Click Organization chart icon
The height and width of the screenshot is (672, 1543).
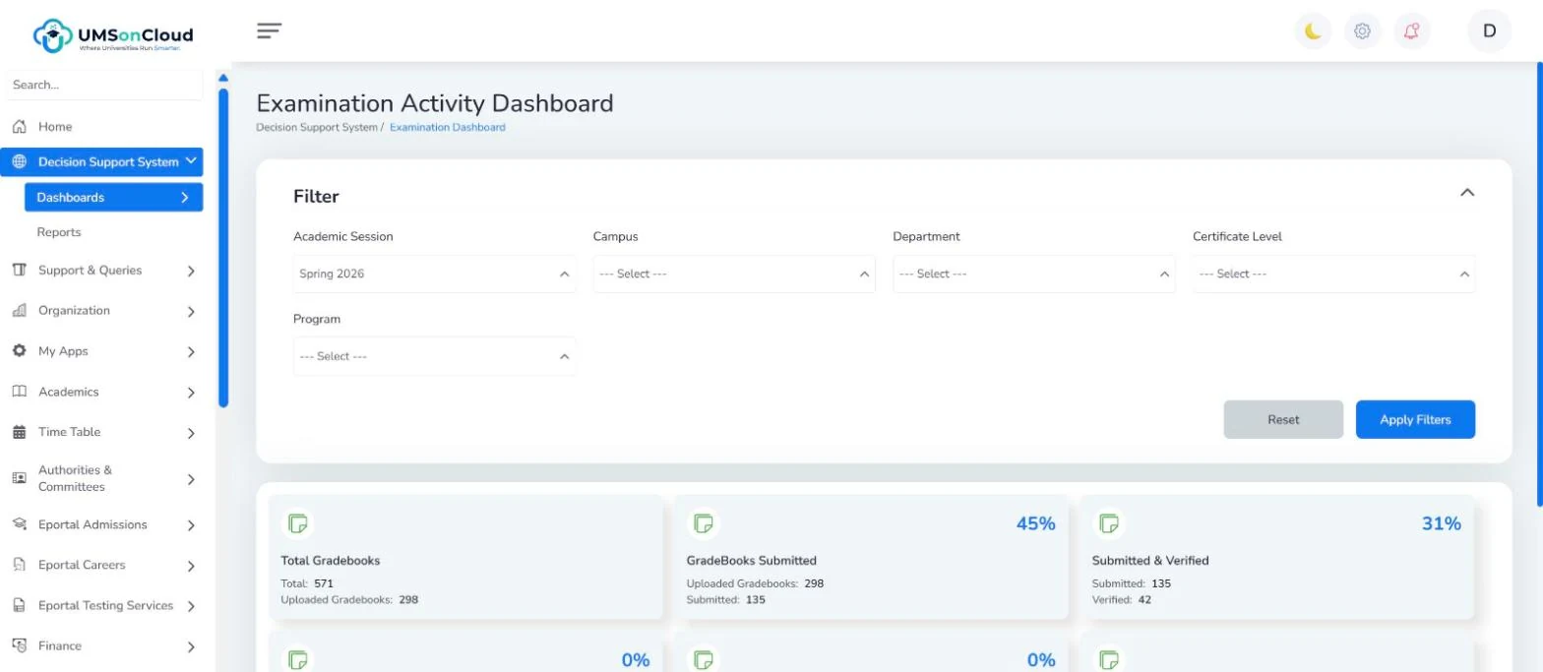19,311
